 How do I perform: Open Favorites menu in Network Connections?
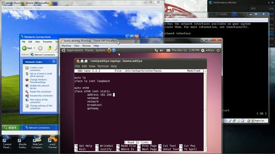[x=48, y=42]
